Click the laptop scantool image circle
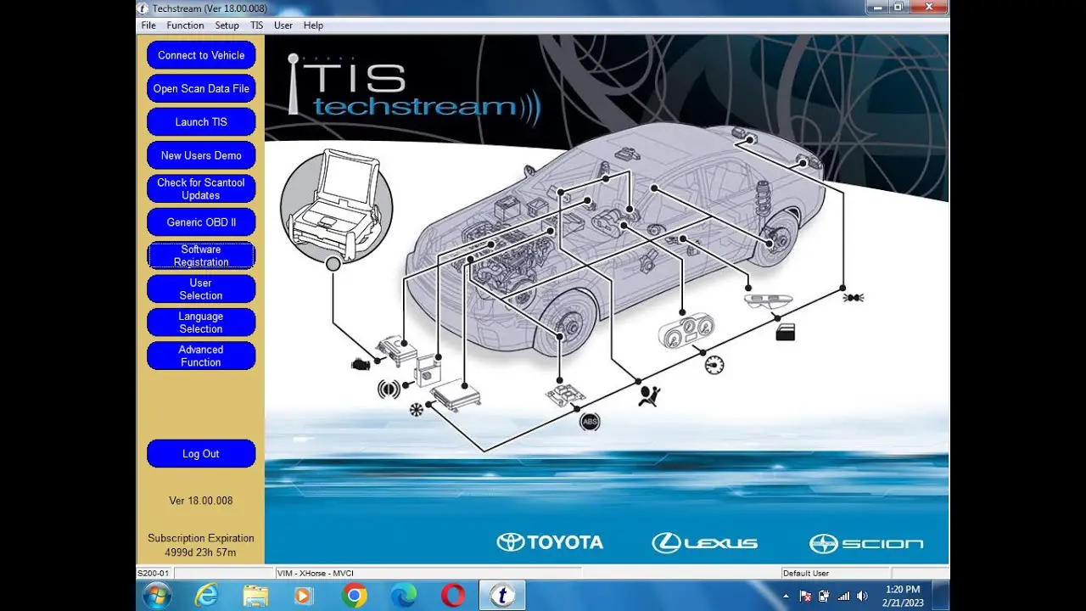The width and height of the screenshot is (1086, 611). (337, 206)
